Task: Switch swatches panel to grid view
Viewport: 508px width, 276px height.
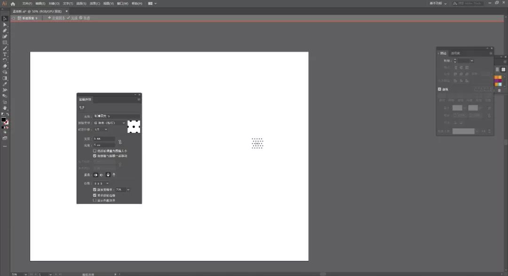Action: point(503,69)
